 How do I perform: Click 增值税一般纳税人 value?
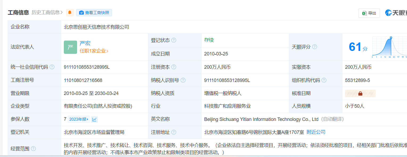(x=223, y=93)
